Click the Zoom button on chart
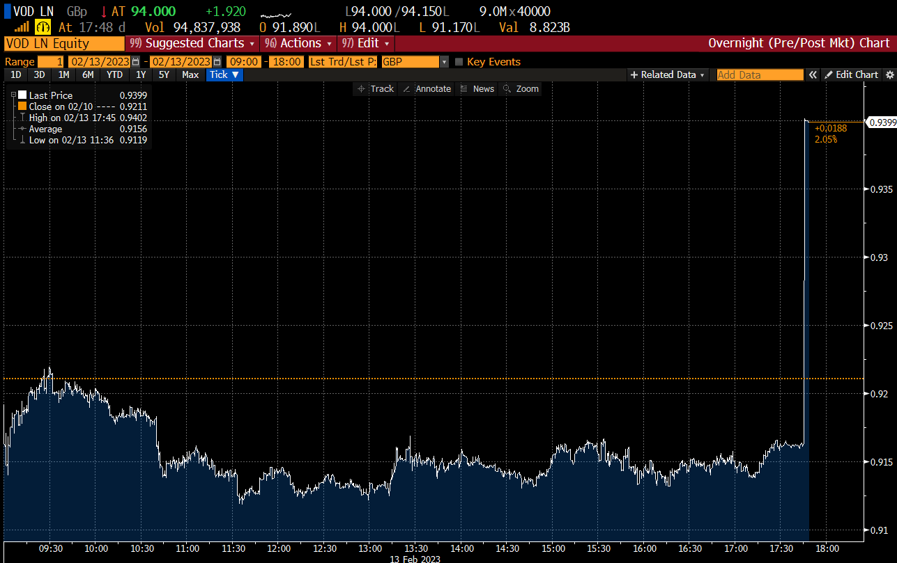This screenshot has width=897, height=563. (521, 89)
